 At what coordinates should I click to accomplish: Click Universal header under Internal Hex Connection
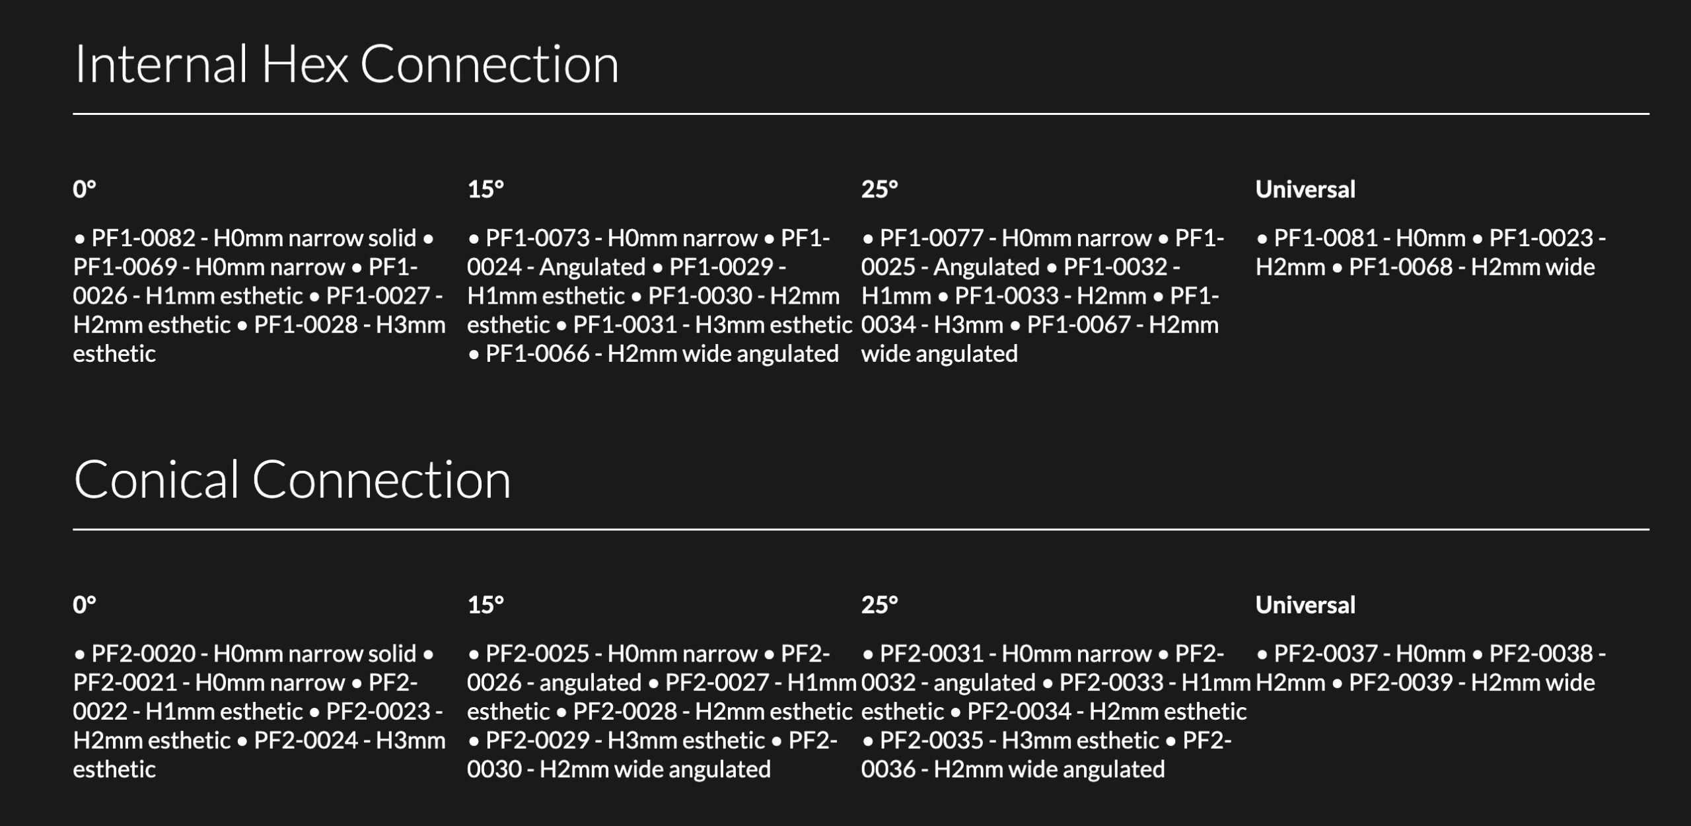point(1305,189)
